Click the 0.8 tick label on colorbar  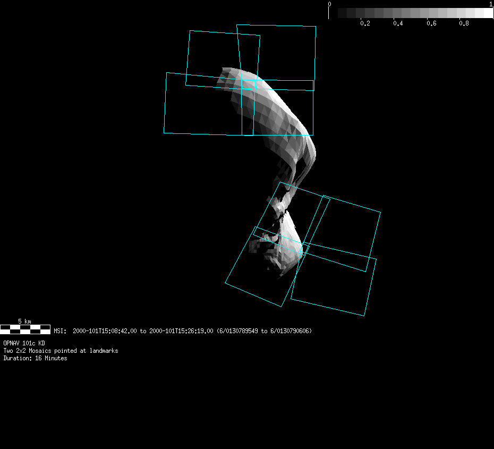[x=464, y=24]
